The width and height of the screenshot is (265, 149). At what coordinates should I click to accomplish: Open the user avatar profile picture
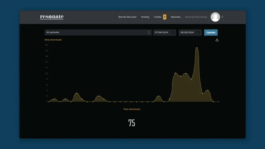(x=215, y=17)
